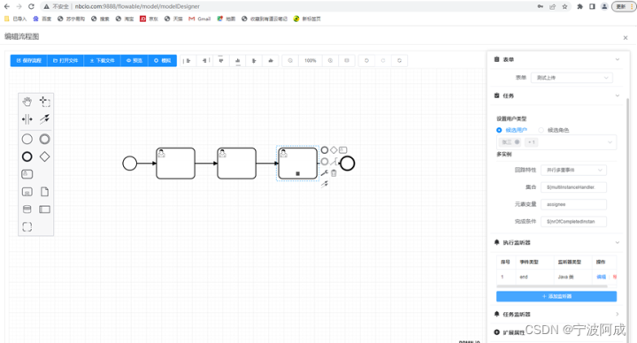Collapse the 任务 section chevron
637x343 pixels.
click(618, 95)
